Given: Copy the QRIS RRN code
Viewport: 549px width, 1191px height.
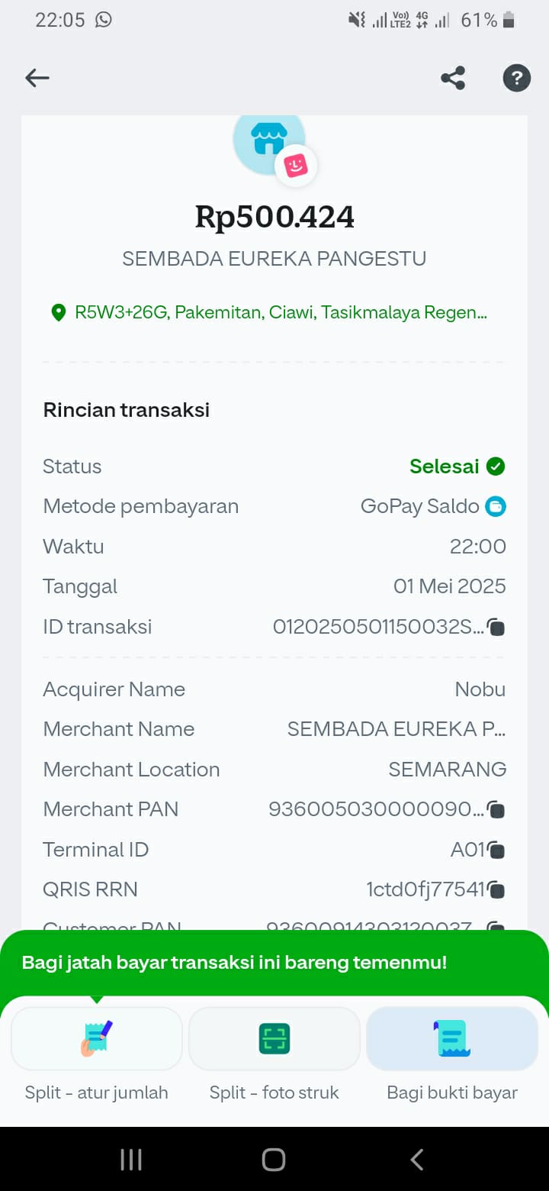Looking at the screenshot, I should [x=496, y=889].
